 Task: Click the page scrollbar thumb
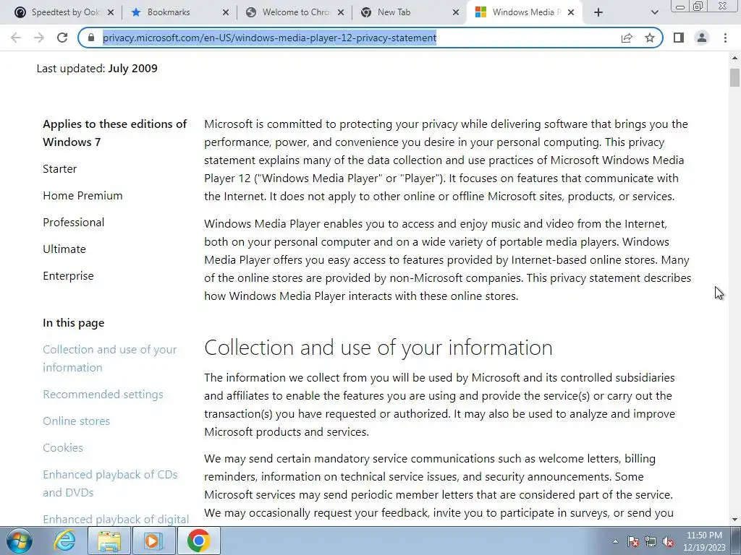coord(734,78)
